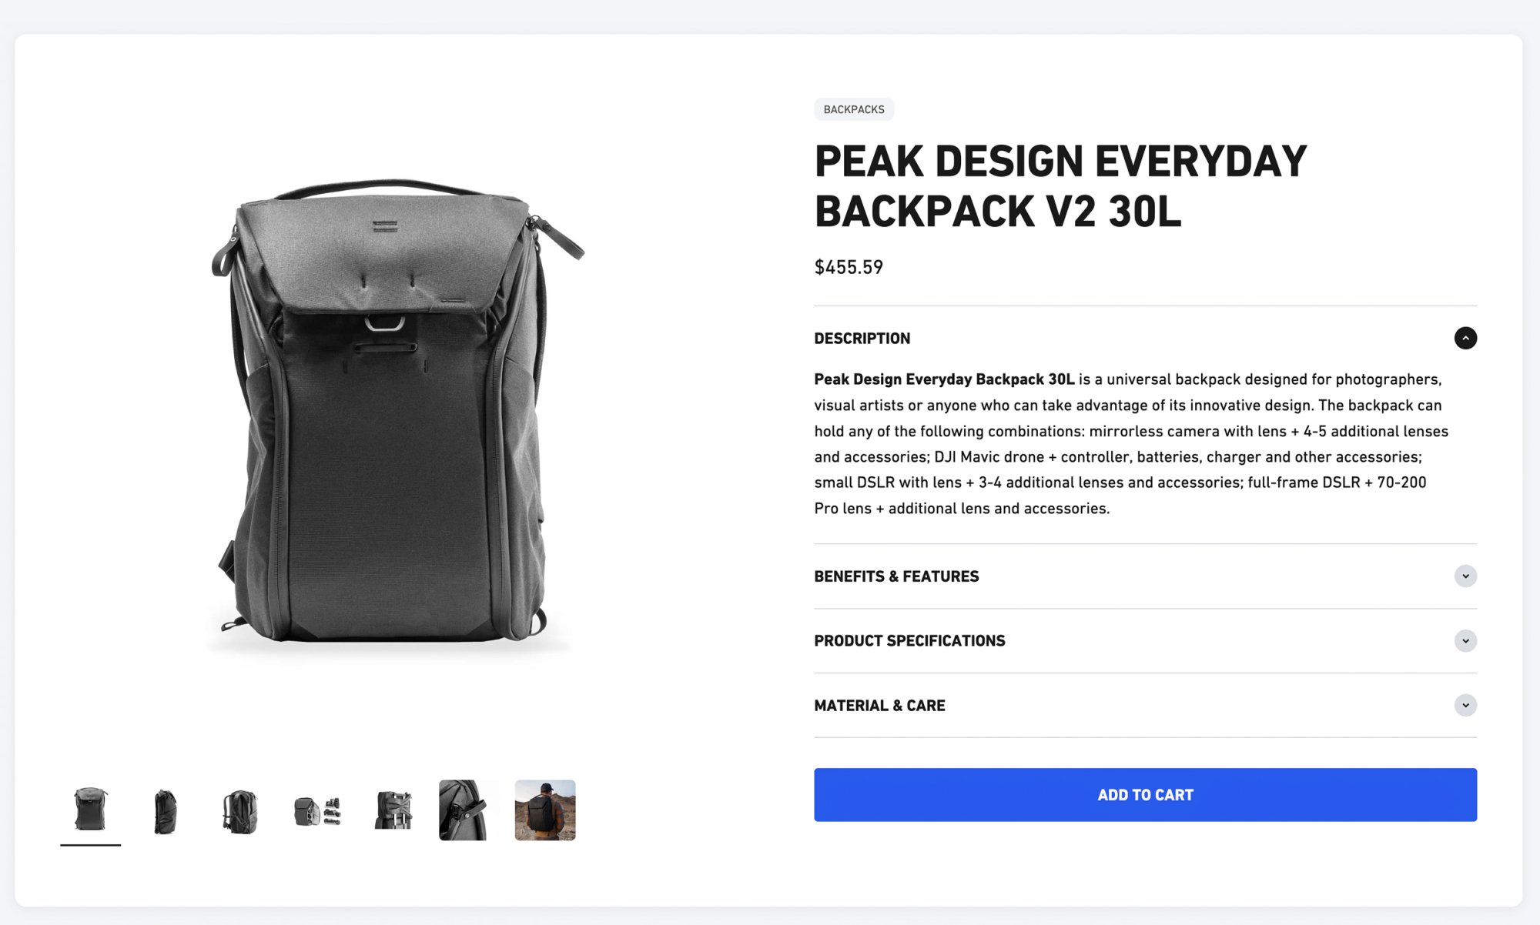Click the Description section heading
The width and height of the screenshot is (1540, 925).
862,339
